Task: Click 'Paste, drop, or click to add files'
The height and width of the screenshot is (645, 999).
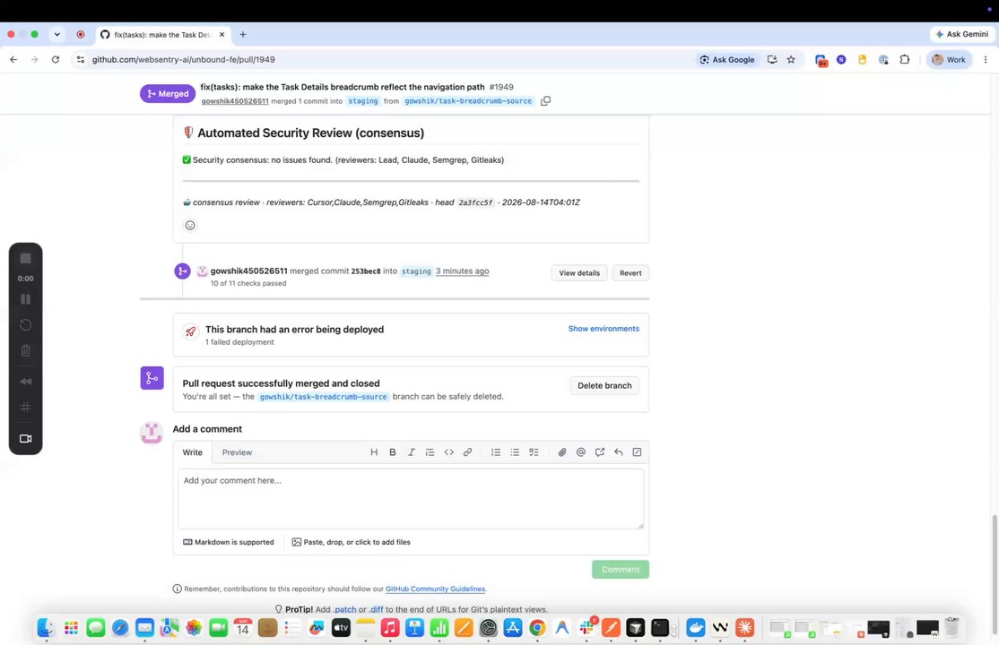Action: 351,543
